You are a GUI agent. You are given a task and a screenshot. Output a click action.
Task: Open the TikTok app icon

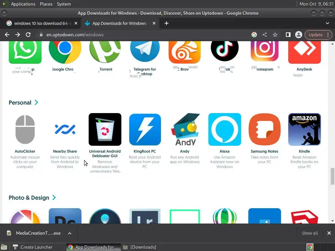pyautogui.click(x=224, y=51)
